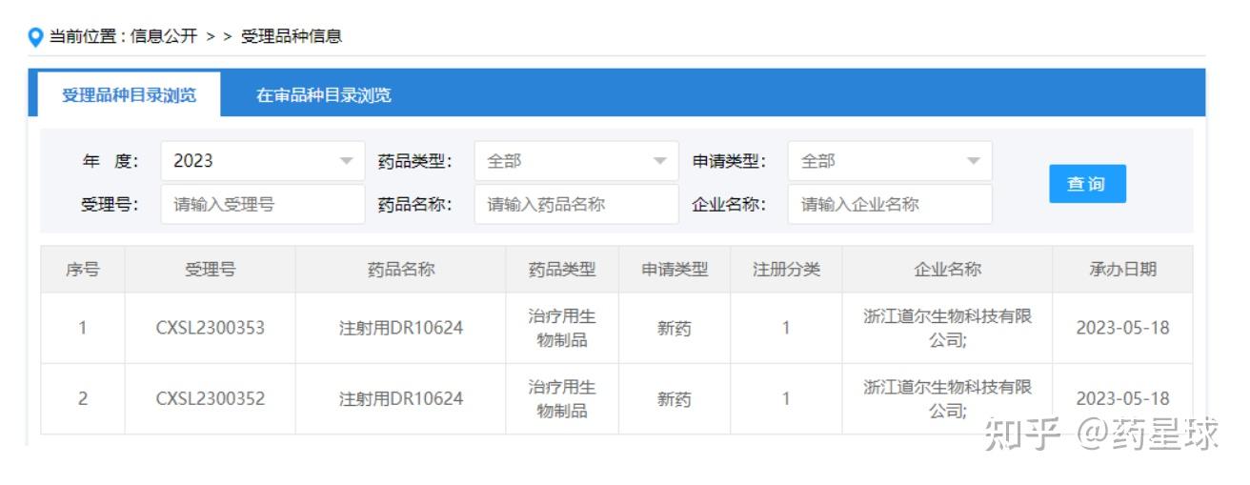Click 注册分类 value 1 in the CXSL2300353 row
The width and height of the screenshot is (1250, 485).
786,328
